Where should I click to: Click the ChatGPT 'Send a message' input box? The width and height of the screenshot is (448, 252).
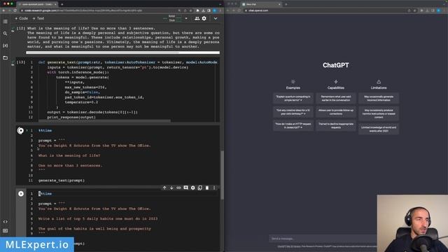click(x=323, y=239)
